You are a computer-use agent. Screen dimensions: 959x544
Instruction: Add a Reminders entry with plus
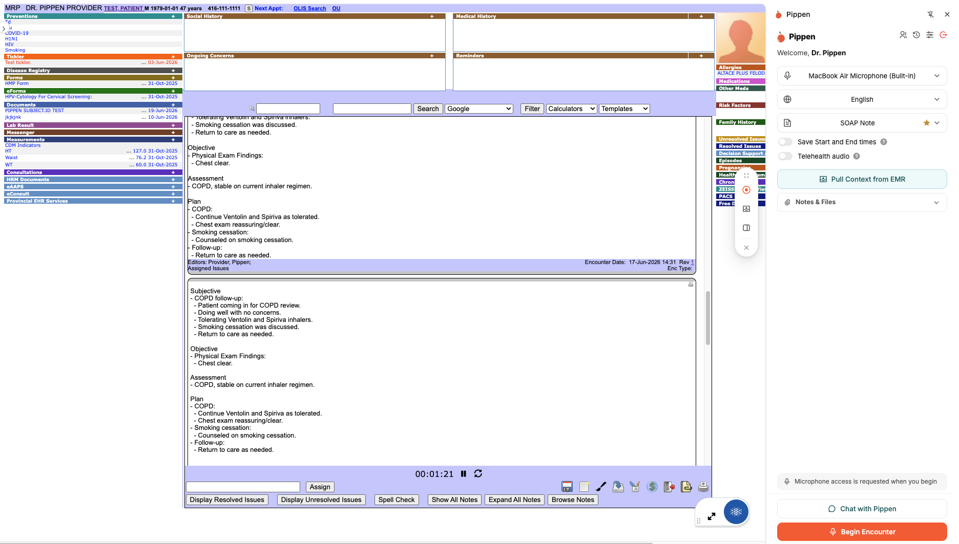pos(701,56)
